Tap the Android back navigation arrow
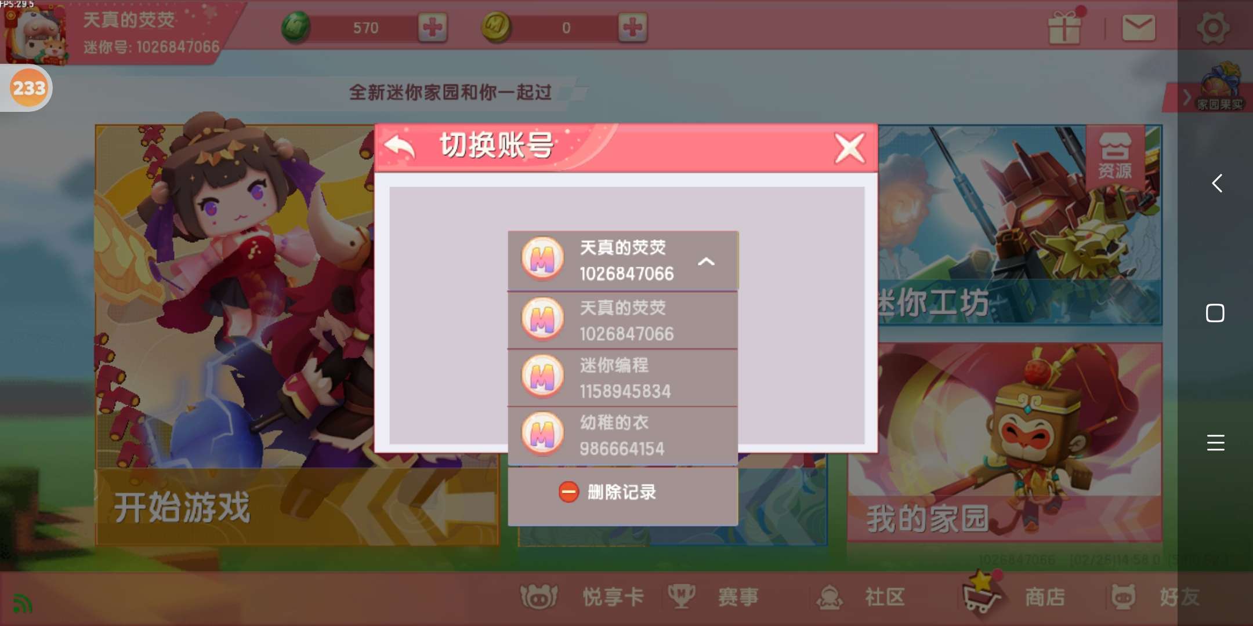The height and width of the screenshot is (626, 1253). tap(1216, 183)
